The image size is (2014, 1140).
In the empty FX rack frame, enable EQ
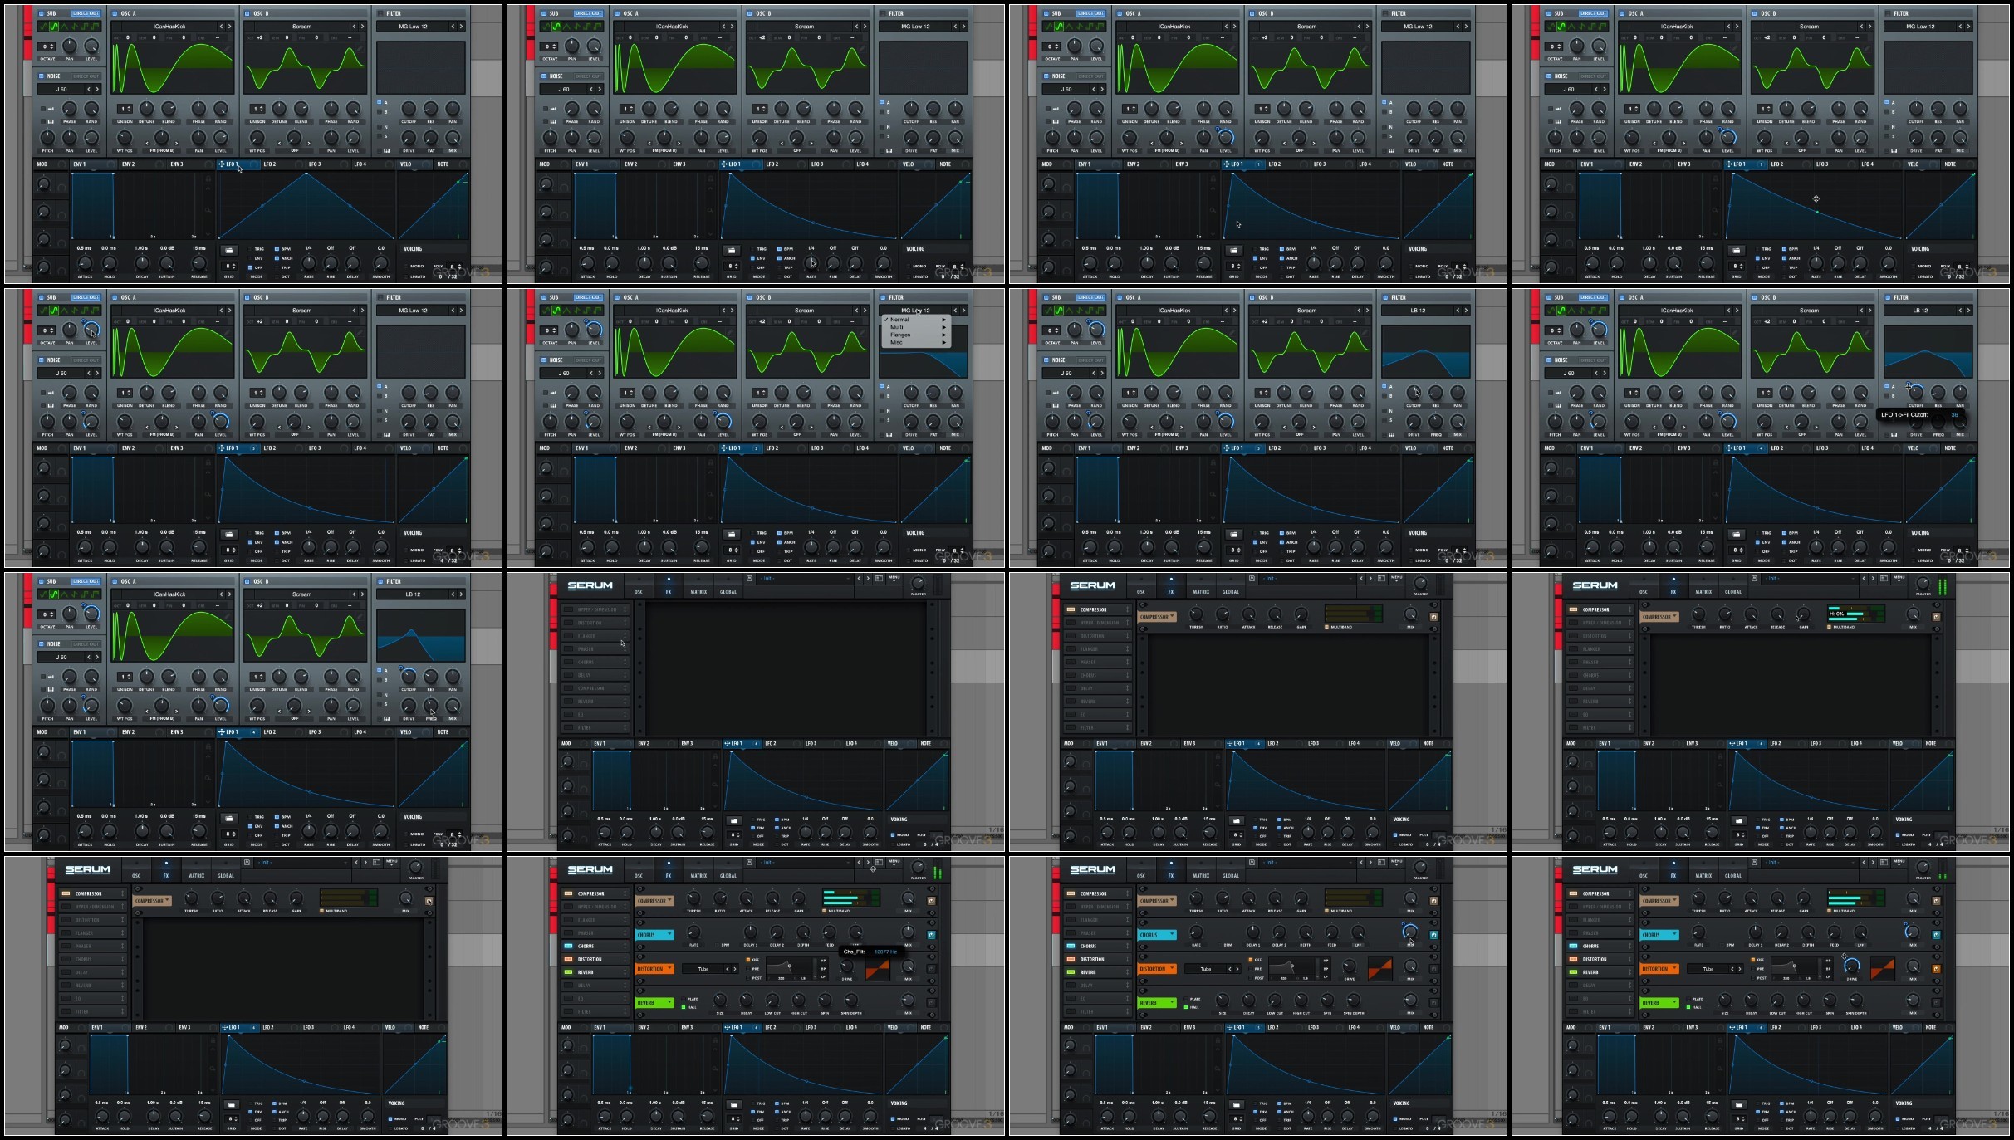point(568,714)
